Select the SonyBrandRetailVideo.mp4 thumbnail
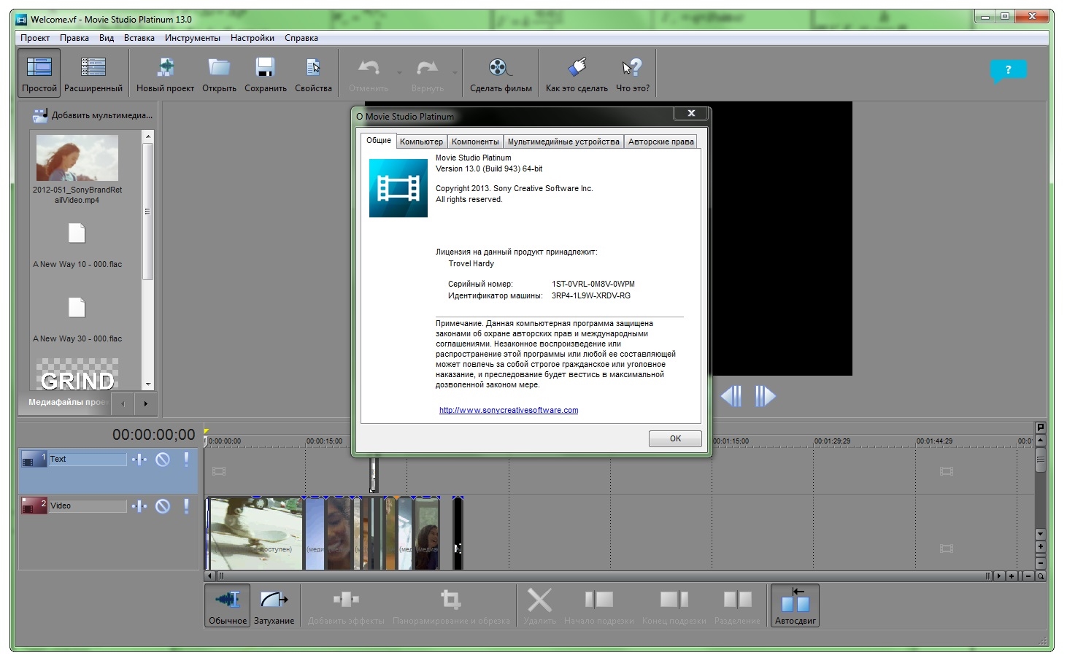The width and height of the screenshot is (1067, 666). pos(77,158)
